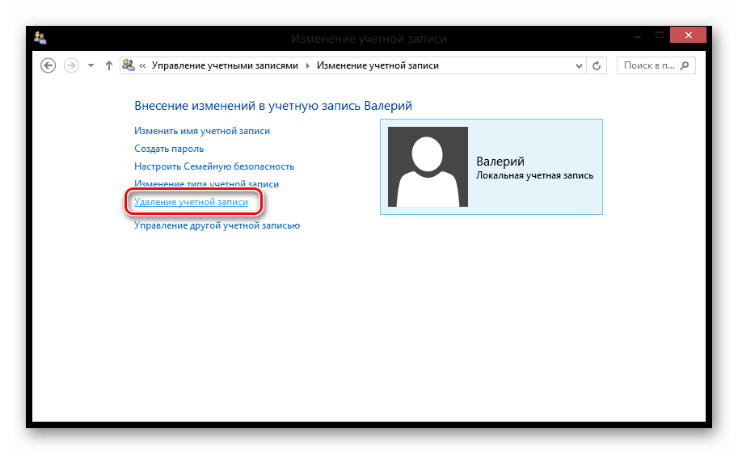The image size is (738, 454).
Task: Refresh the page with the refresh button
Action: click(x=597, y=66)
